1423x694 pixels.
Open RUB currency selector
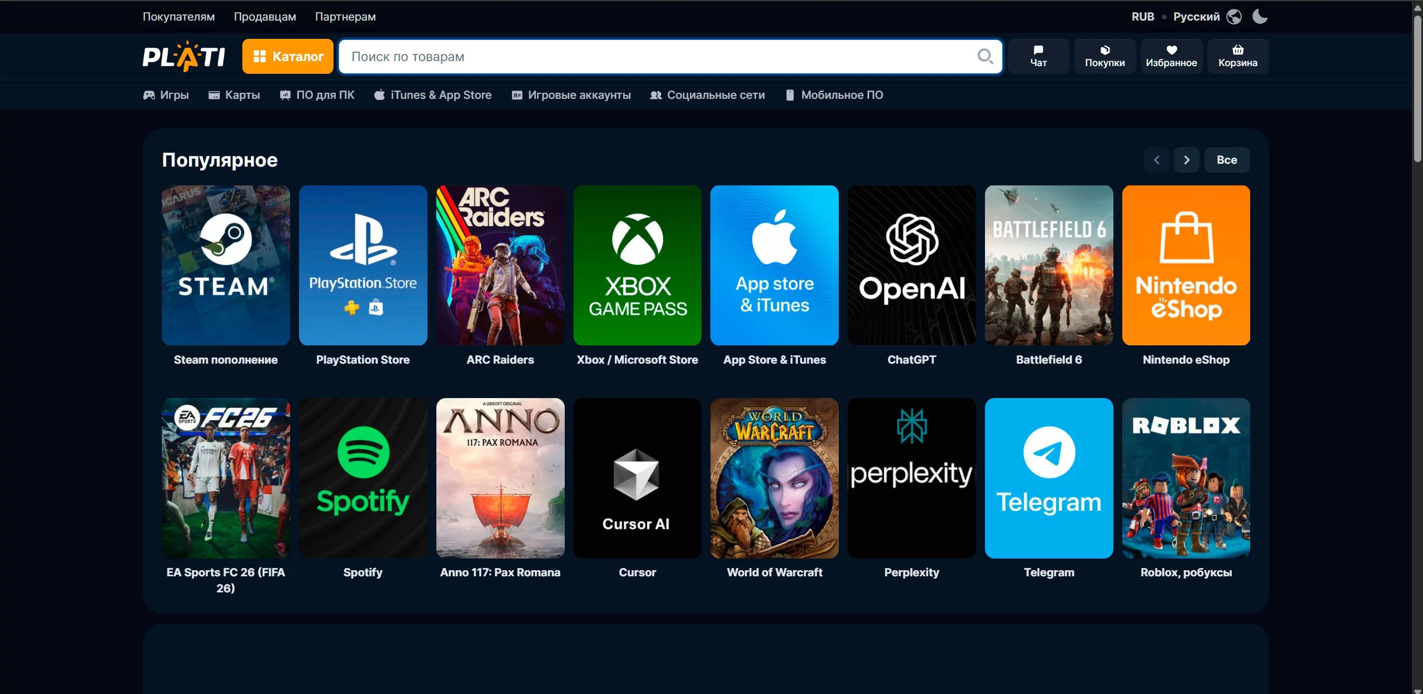(1142, 17)
